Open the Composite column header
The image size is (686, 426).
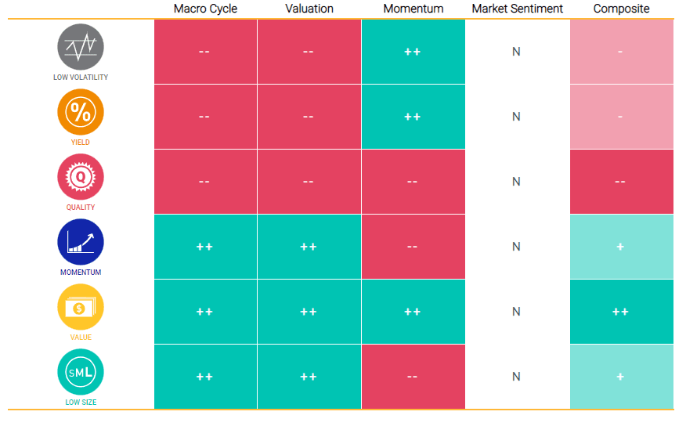pos(621,9)
